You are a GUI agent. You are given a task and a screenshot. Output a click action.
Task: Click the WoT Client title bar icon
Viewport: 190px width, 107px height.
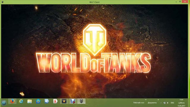[x=2, y=2]
